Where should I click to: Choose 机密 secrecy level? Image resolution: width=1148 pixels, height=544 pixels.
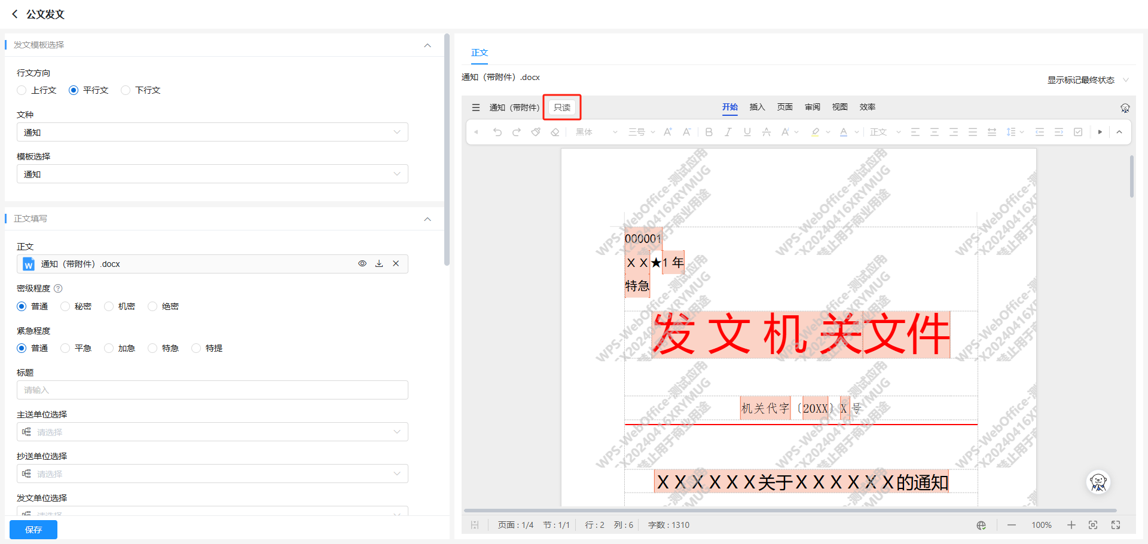point(109,306)
